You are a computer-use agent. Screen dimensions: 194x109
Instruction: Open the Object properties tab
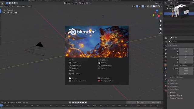[x=166, y=65]
